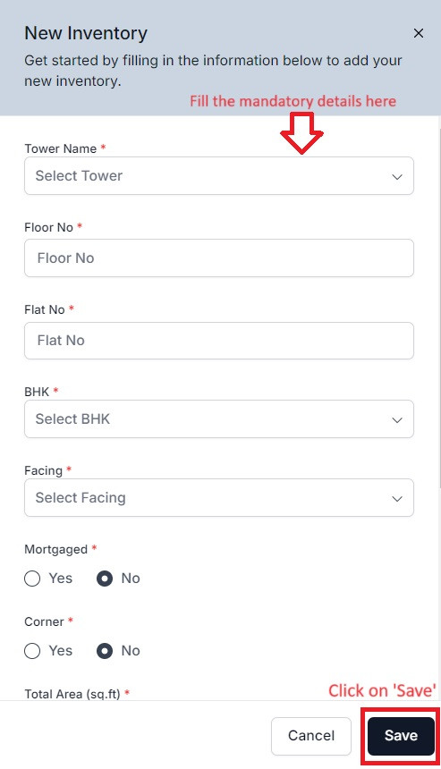
Task: Click the Facing field label
Action: coord(43,470)
